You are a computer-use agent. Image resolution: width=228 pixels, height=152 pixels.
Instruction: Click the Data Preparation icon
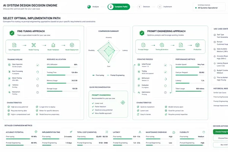(x=14, y=45)
